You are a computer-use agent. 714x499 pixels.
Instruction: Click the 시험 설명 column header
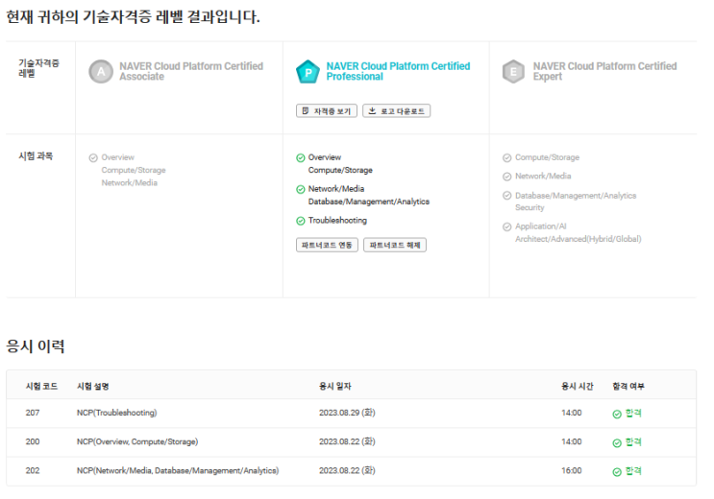(93, 386)
